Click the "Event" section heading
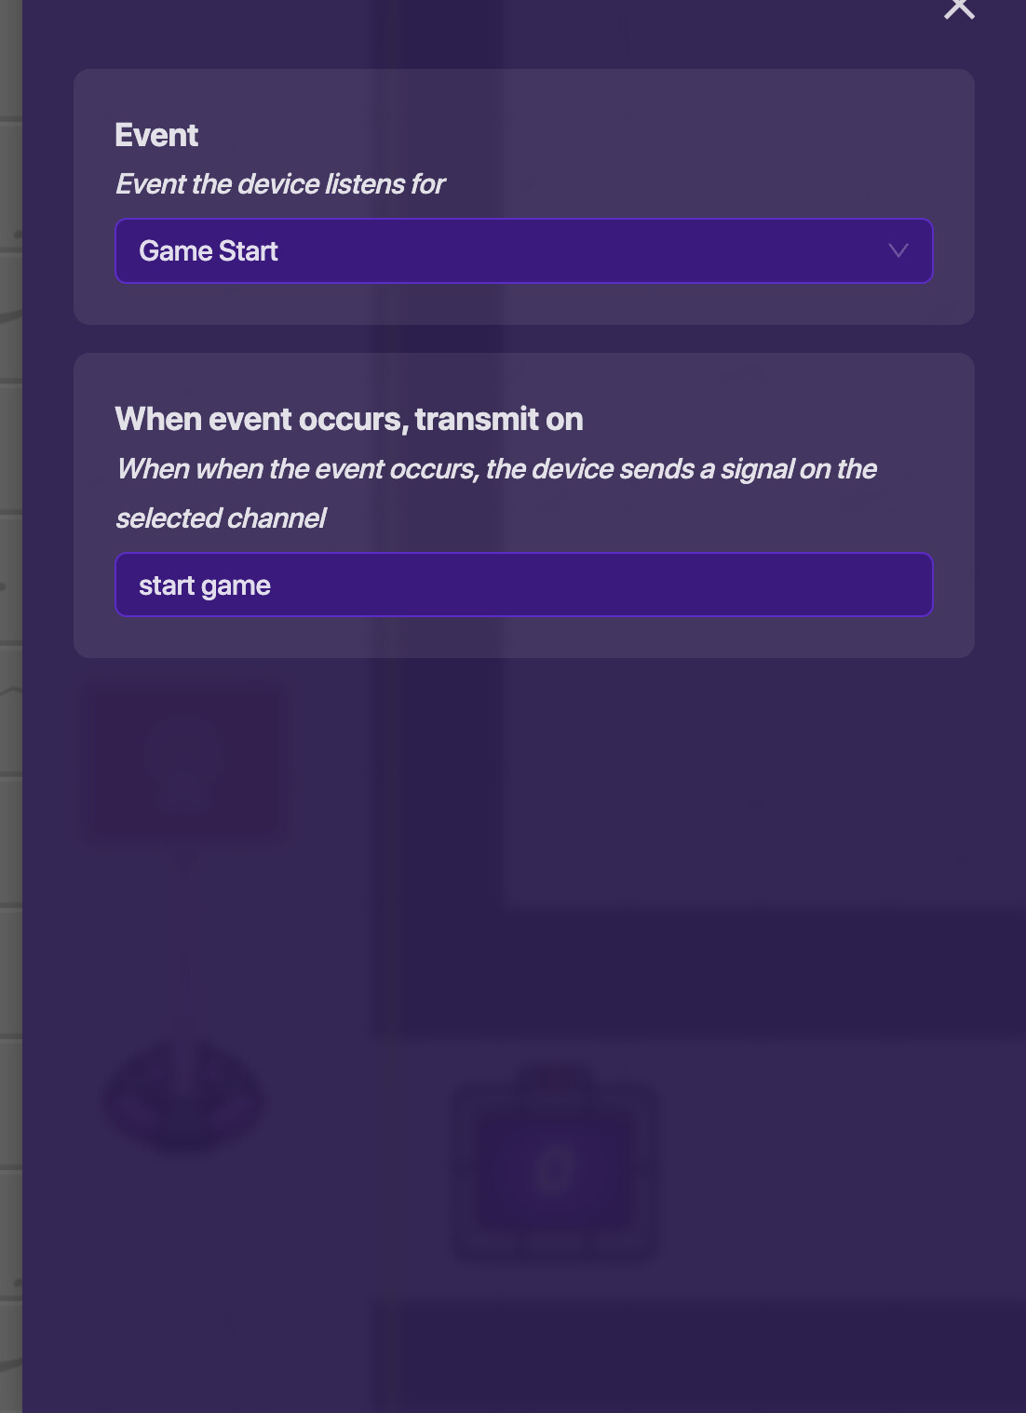Image resolution: width=1026 pixels, height=1413 pixels. tap(156, 136)
